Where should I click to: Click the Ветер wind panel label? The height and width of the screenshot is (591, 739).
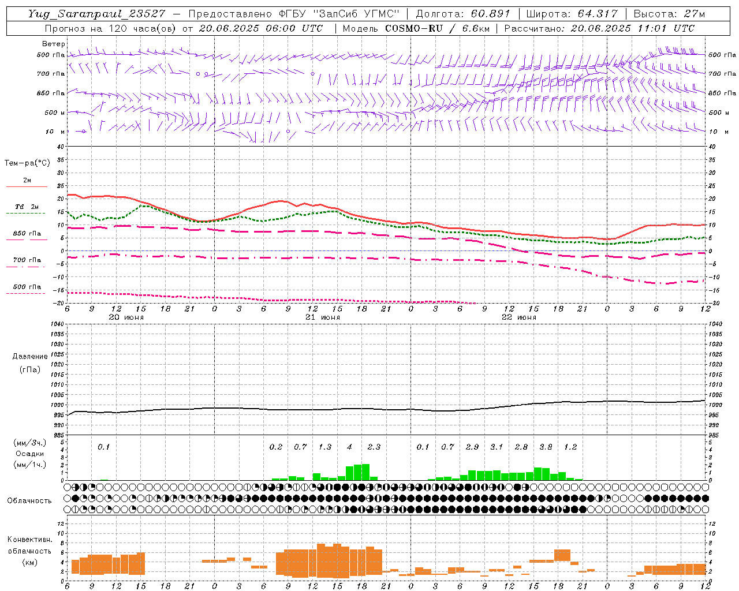point(53,44)
